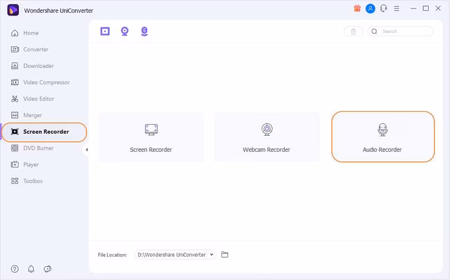Expand the File Location dropdown arrow
This screenshot has height=280, width=450.
pos(212,255)
